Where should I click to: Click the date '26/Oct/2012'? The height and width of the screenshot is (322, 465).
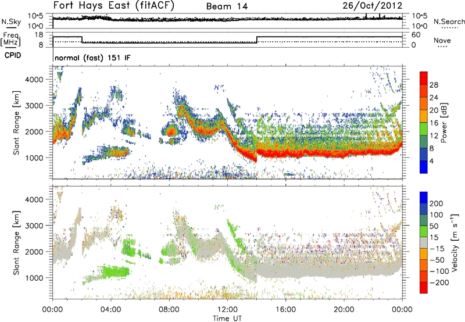[x=373, y=6]
